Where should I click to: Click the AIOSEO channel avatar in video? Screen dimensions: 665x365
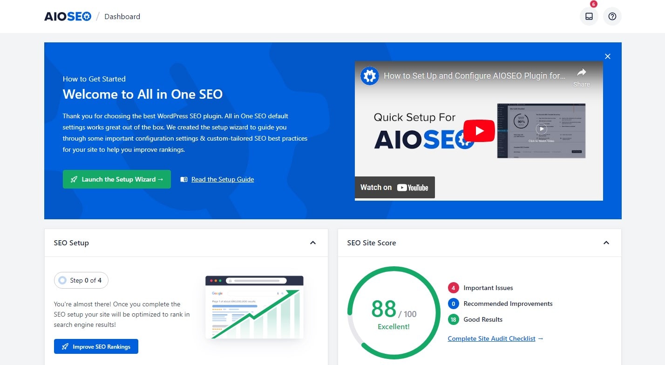tap(370, 75)
